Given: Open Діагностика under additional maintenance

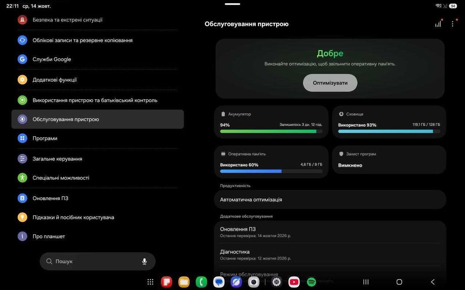Looking at the screenshot, I should pyautogui.click(x=330, y=254).
